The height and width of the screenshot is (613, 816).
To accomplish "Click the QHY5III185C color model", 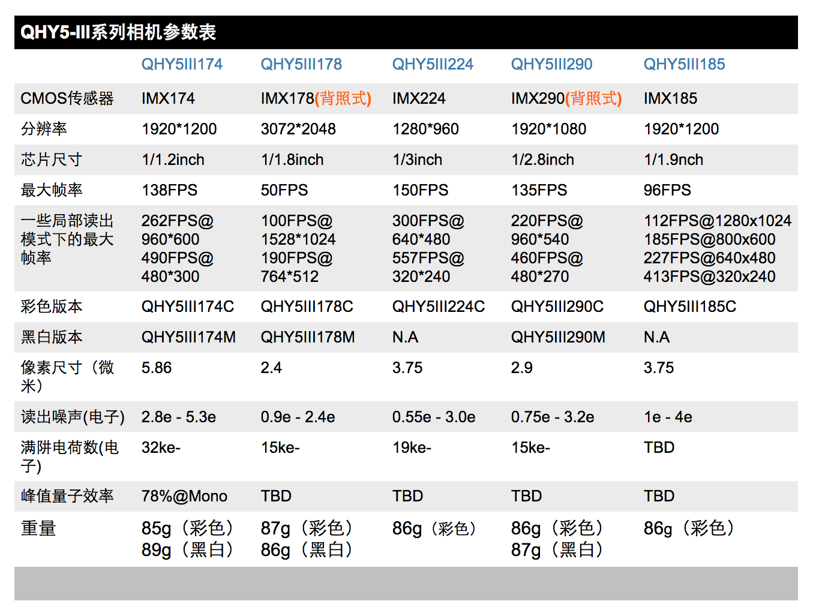I will (x=690, y=306).
